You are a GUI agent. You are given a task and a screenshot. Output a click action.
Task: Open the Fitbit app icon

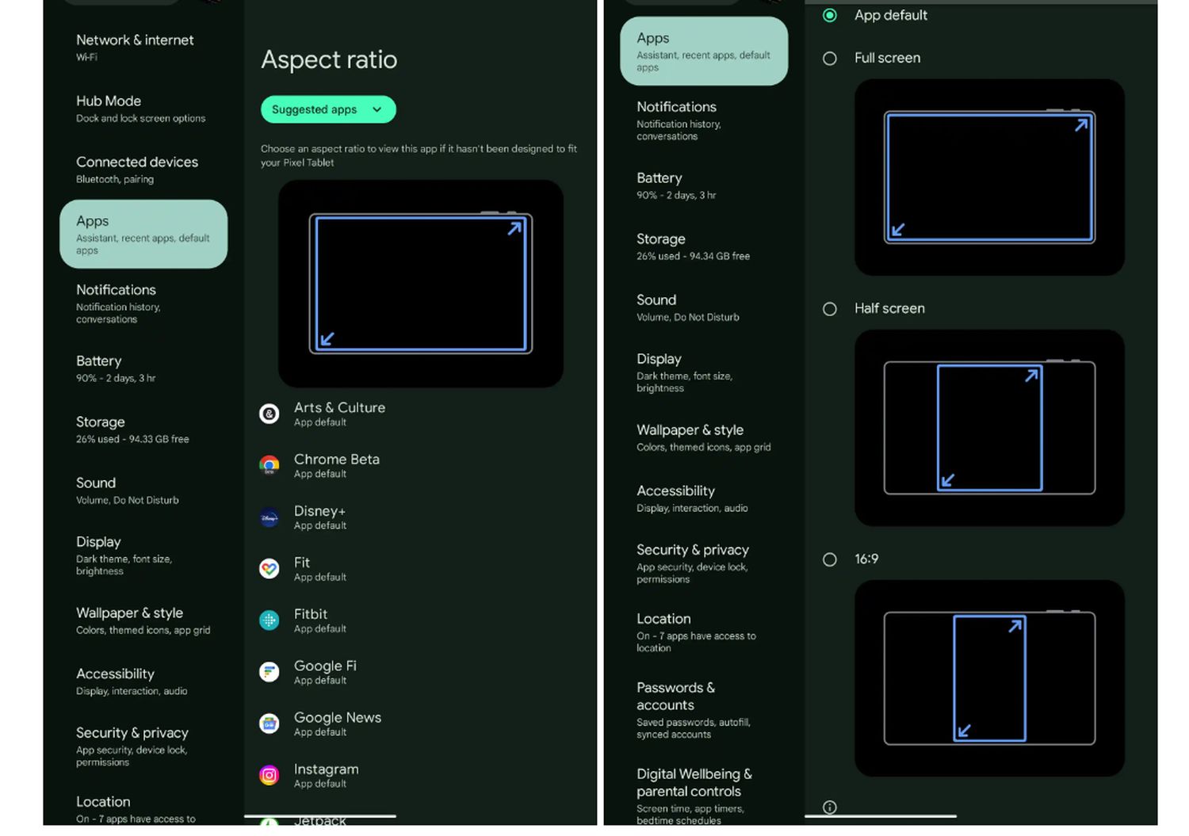pyautogui.click(x=270, y=620)
